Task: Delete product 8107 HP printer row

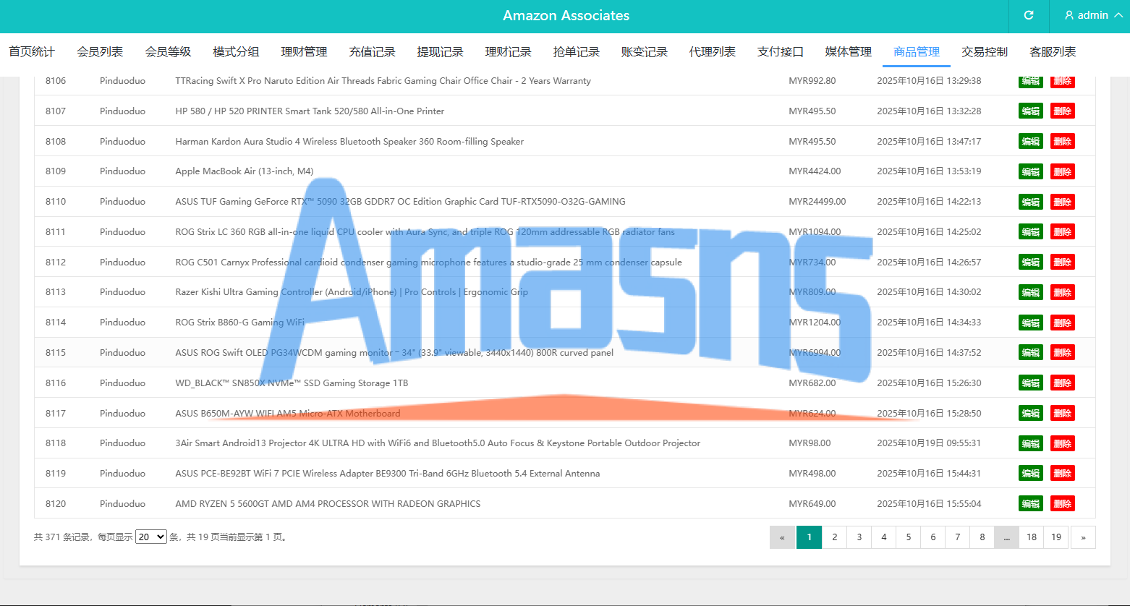Action: [x=1063, y=111]
